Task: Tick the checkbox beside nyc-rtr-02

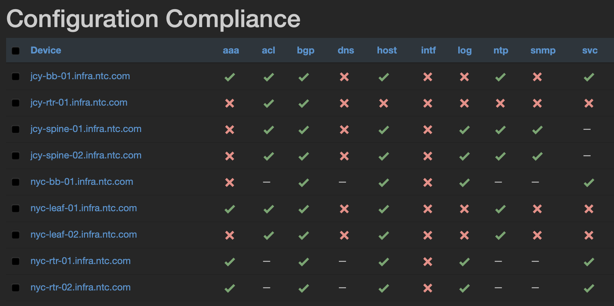Action: [16, 288]
